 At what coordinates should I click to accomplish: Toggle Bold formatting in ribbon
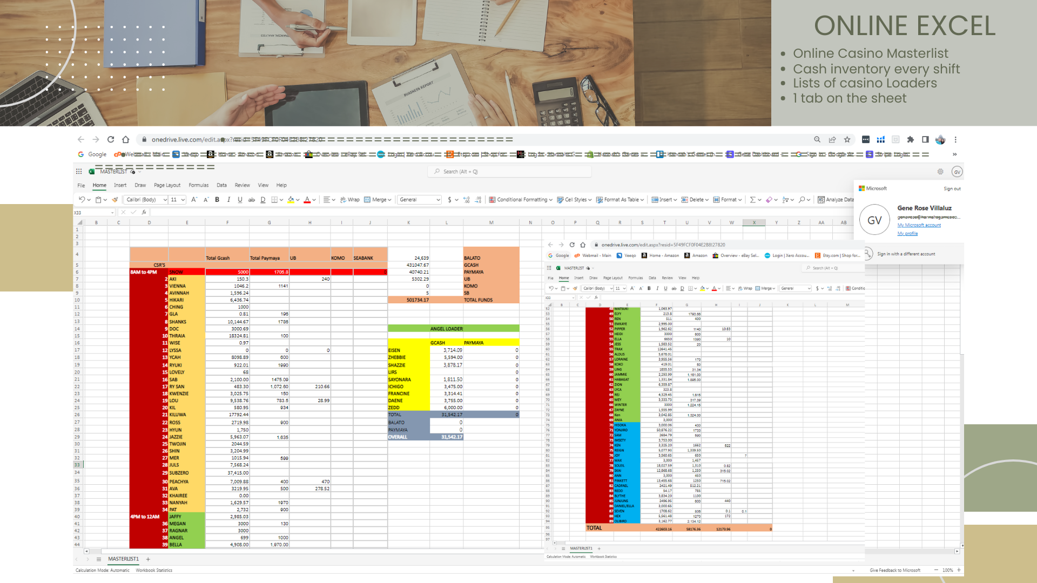217,200
